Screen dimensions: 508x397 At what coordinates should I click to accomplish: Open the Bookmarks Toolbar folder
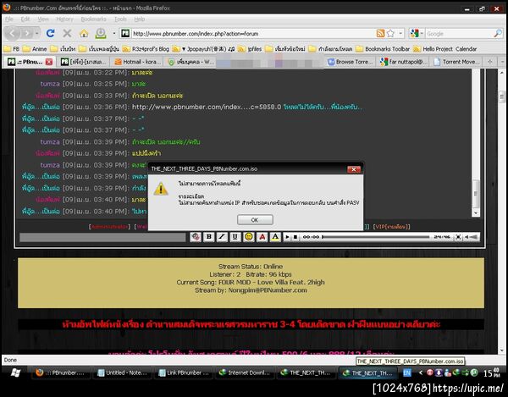point(383,49)
